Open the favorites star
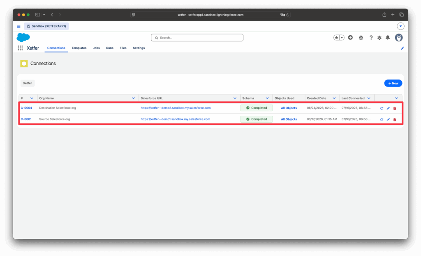The height and width of the screenshot is (256, 421). [336, 38]
